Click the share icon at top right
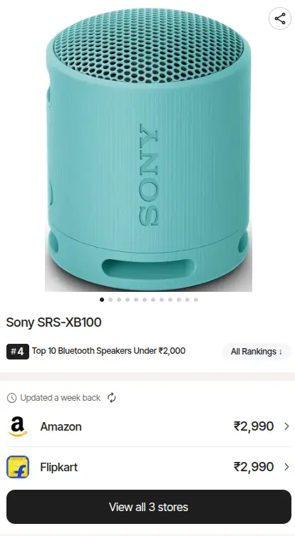295x536 pixels. 279,19
